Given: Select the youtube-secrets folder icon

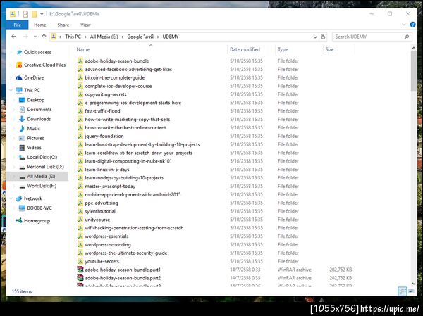Looking at the screenshot, I should (x=80, y=261).
